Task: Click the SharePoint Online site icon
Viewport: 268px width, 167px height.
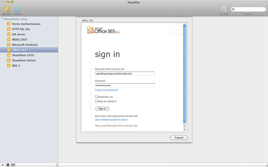Action: 9,60
